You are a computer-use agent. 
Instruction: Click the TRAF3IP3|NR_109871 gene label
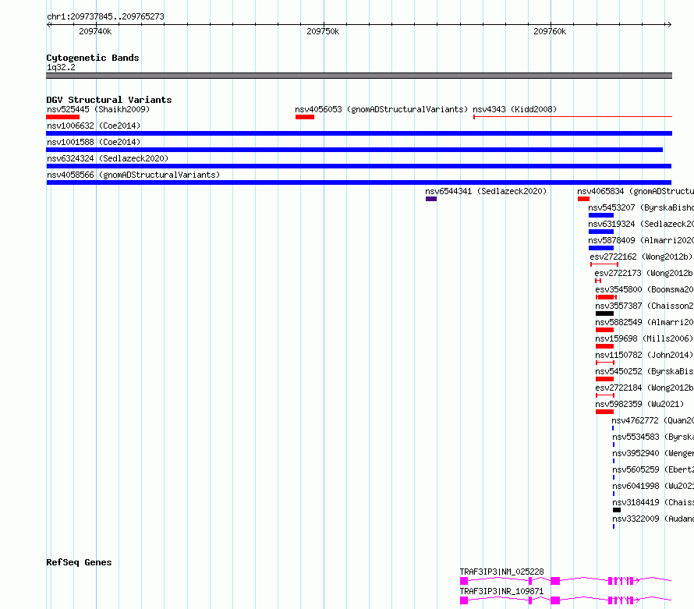(501, 591)
